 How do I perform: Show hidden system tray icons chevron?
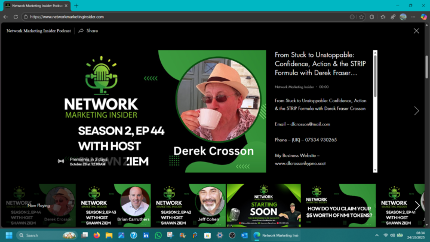pyautogui.click(x=377, y=235)
